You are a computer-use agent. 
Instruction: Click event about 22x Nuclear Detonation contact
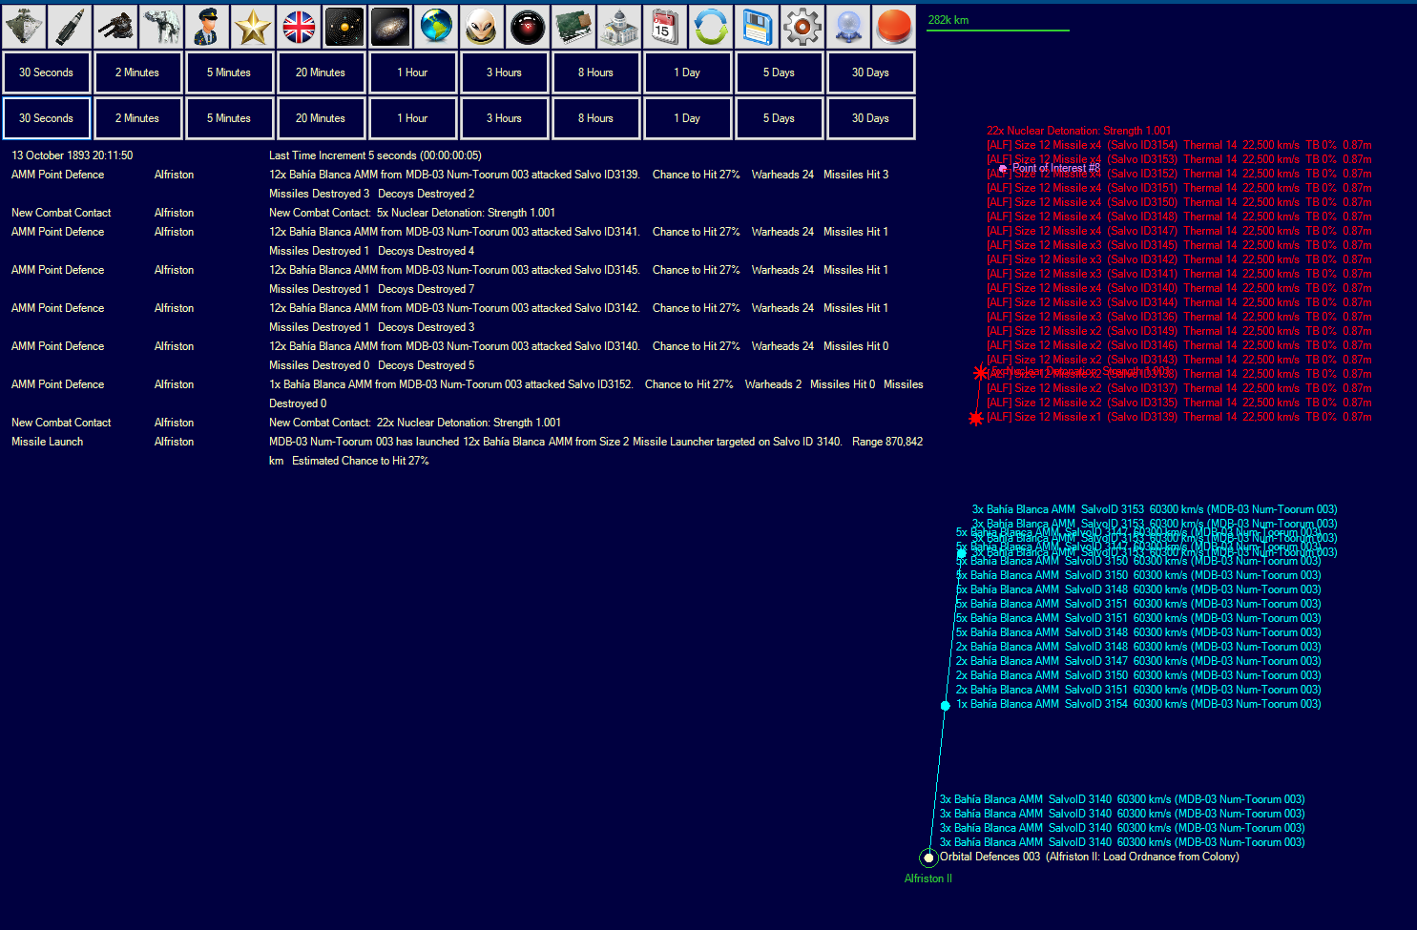pos(415,423)
